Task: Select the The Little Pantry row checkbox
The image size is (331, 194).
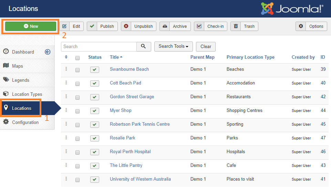Action: [77, 166]
